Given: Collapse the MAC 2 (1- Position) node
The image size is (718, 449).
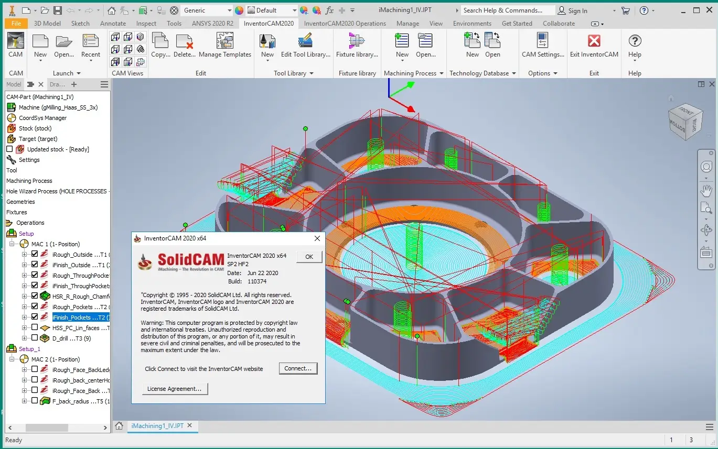Looking at the screenshot, I should tap(12, 359).
